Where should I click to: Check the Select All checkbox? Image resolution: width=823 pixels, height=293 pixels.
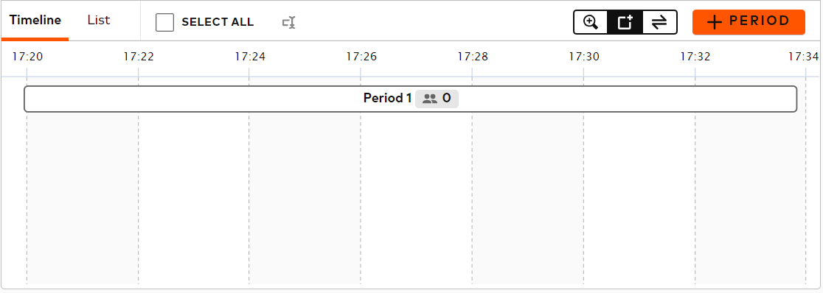[x=164, y=23]
